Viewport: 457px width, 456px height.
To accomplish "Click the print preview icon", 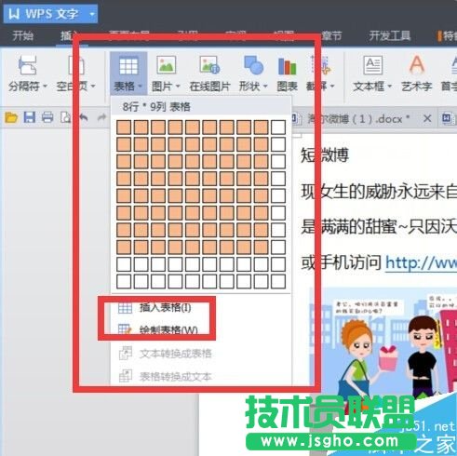I will coord(65,117).
